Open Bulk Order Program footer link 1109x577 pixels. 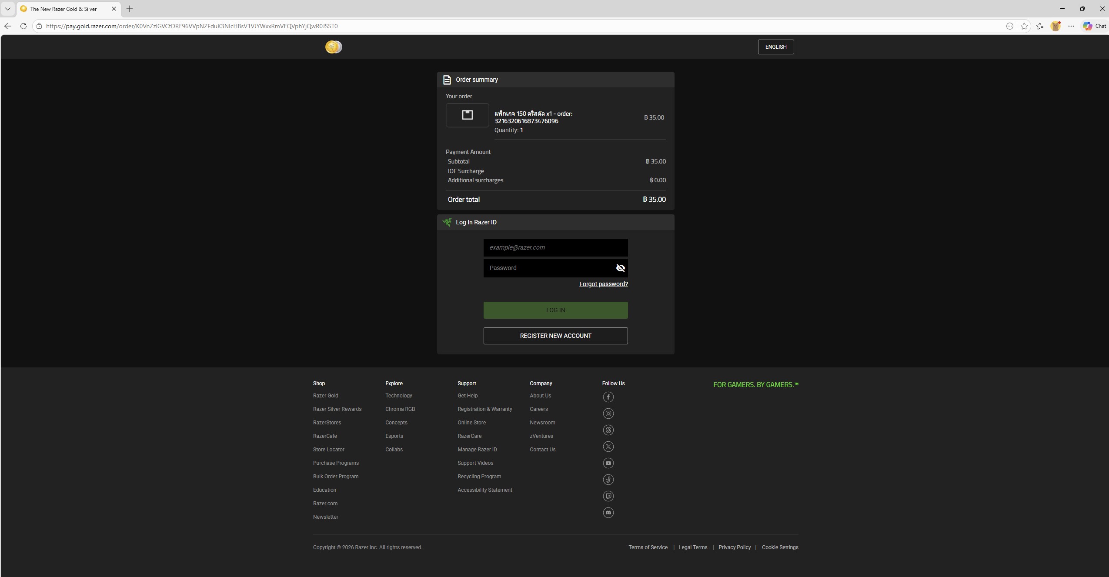click(336, 477)
